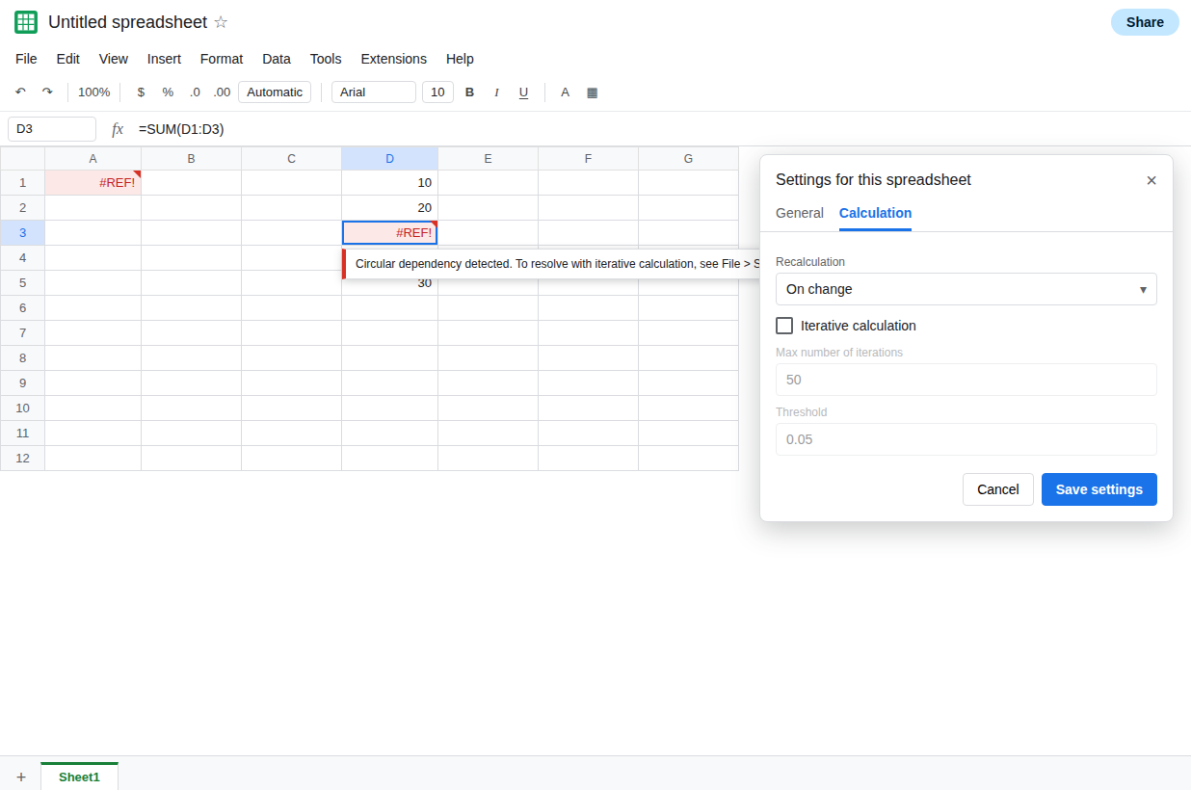
Task: Click the Max number of iterations field
Action: coord(966,380)
